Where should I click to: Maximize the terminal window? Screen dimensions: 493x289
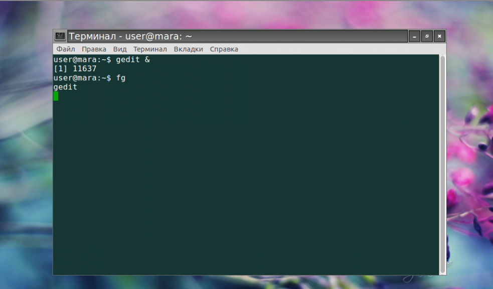pos(427,36)
